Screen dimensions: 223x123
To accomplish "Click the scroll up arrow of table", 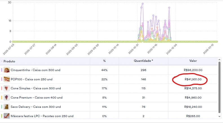I will [x=220, y=60].
